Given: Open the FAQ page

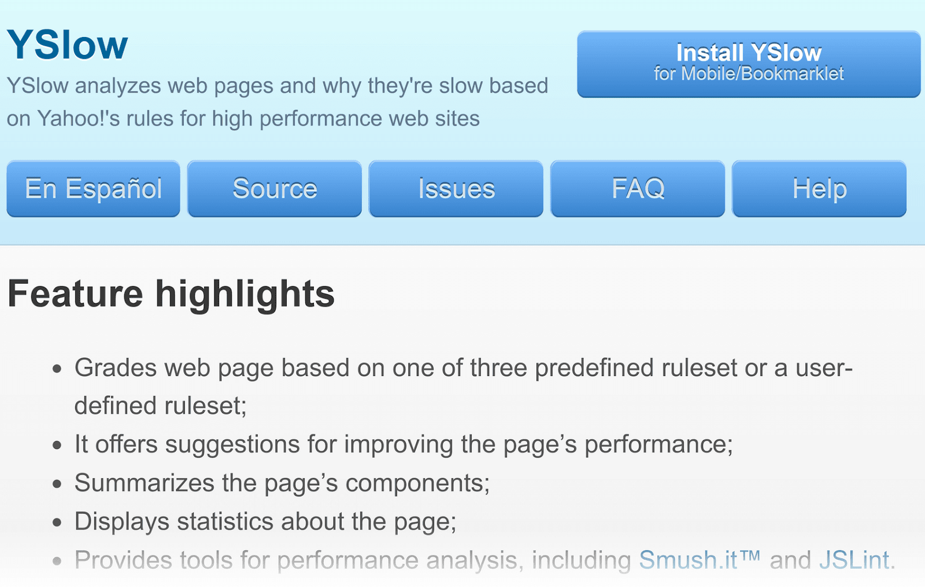Looking at the screenshot, I should [637, 188].
